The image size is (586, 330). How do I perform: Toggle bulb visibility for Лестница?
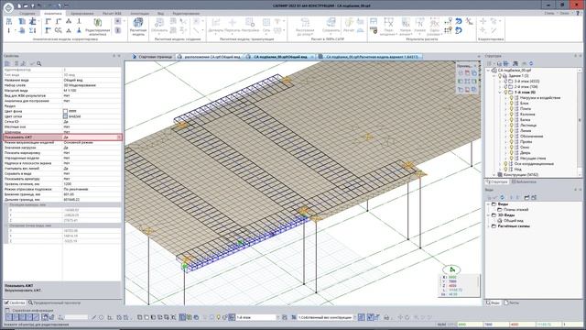[x=511, y=126]
